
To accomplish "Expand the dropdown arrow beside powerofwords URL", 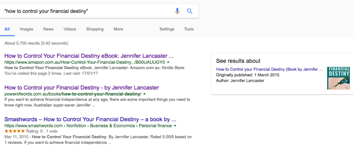I will tap(144, 94).
